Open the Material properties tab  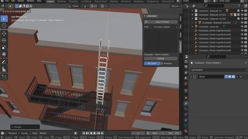[x=186, y=131]
